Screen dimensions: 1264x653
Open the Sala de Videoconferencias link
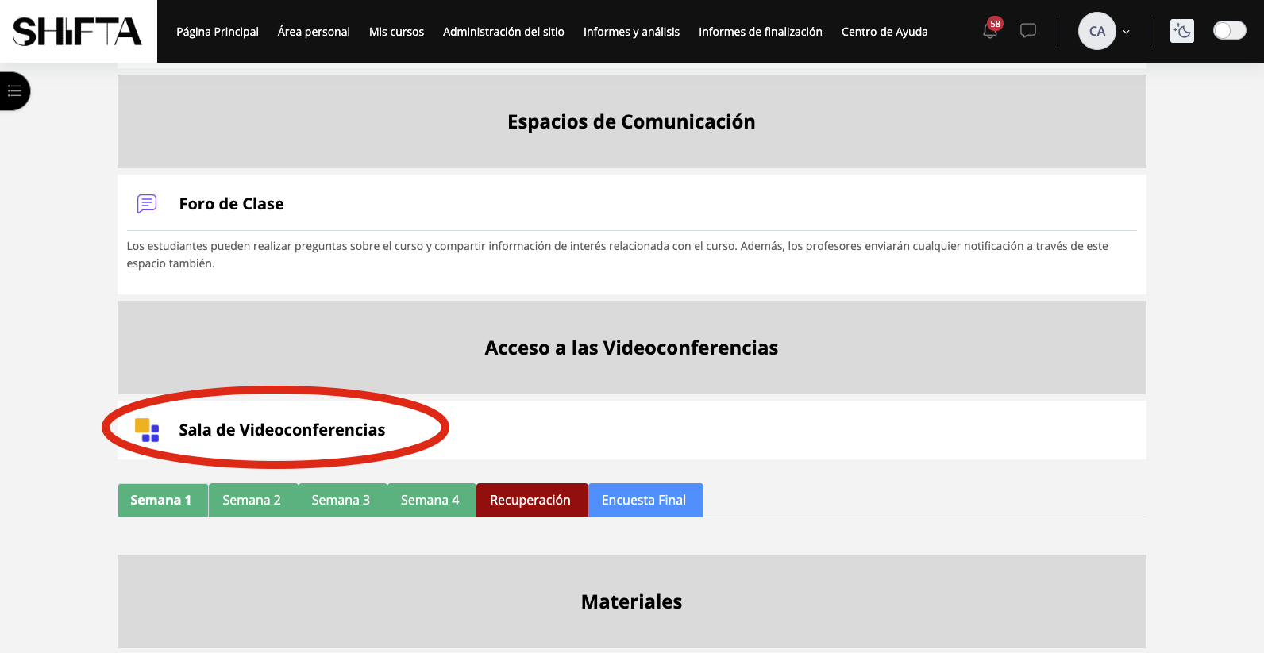282,430
